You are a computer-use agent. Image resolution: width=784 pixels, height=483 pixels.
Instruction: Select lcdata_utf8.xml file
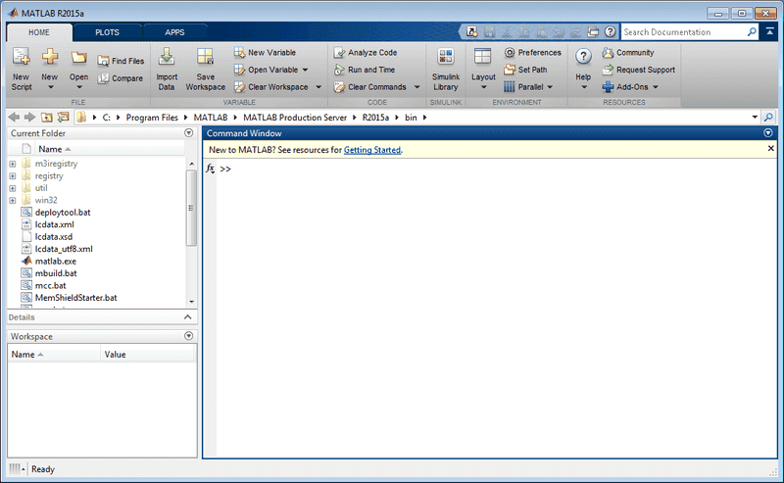point(64,249)
